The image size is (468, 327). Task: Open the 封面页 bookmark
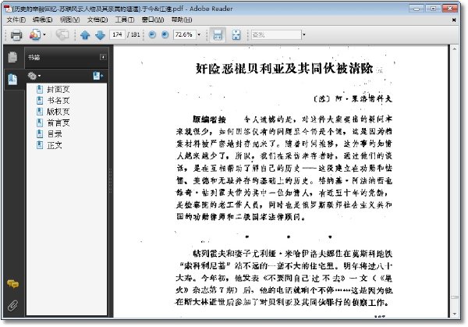point(58,89)
